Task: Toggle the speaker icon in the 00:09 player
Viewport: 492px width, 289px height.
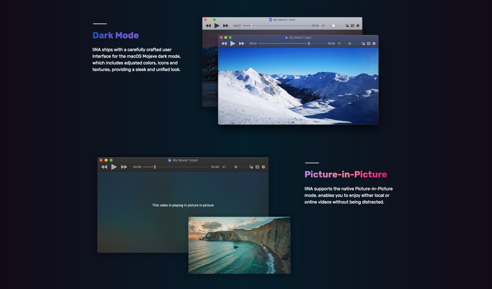Action: [x=224, y=167]
